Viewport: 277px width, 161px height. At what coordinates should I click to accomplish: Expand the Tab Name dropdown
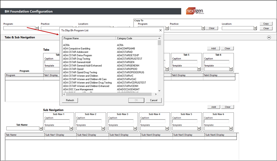point(41,128)
